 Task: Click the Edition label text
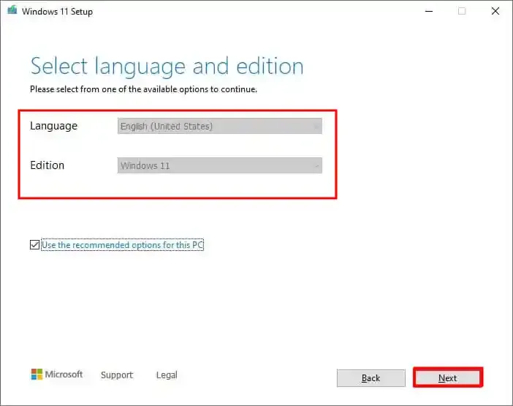click(47, 165)
